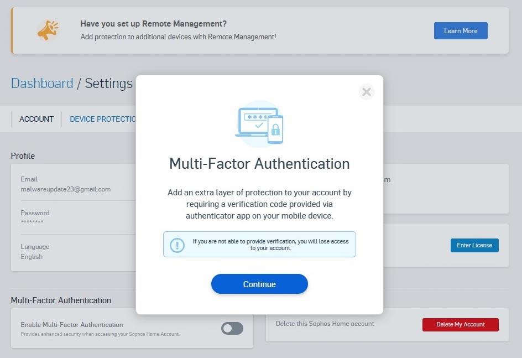
Task: Select the ACCOUNT tab
Action: click(36, 119)
